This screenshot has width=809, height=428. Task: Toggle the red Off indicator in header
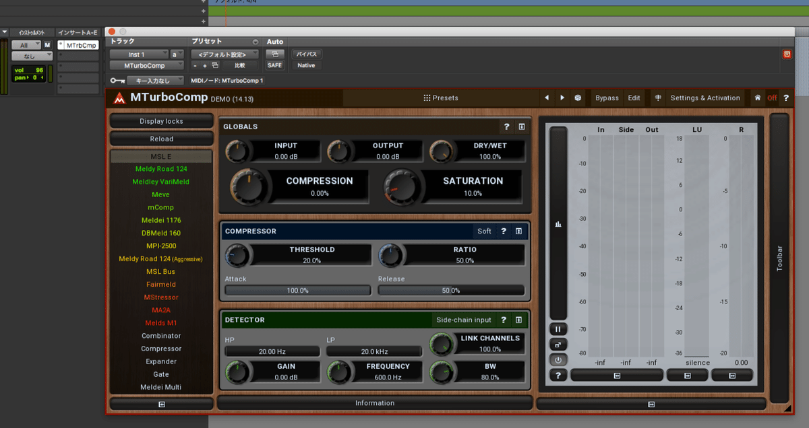(x=772, y=98)
